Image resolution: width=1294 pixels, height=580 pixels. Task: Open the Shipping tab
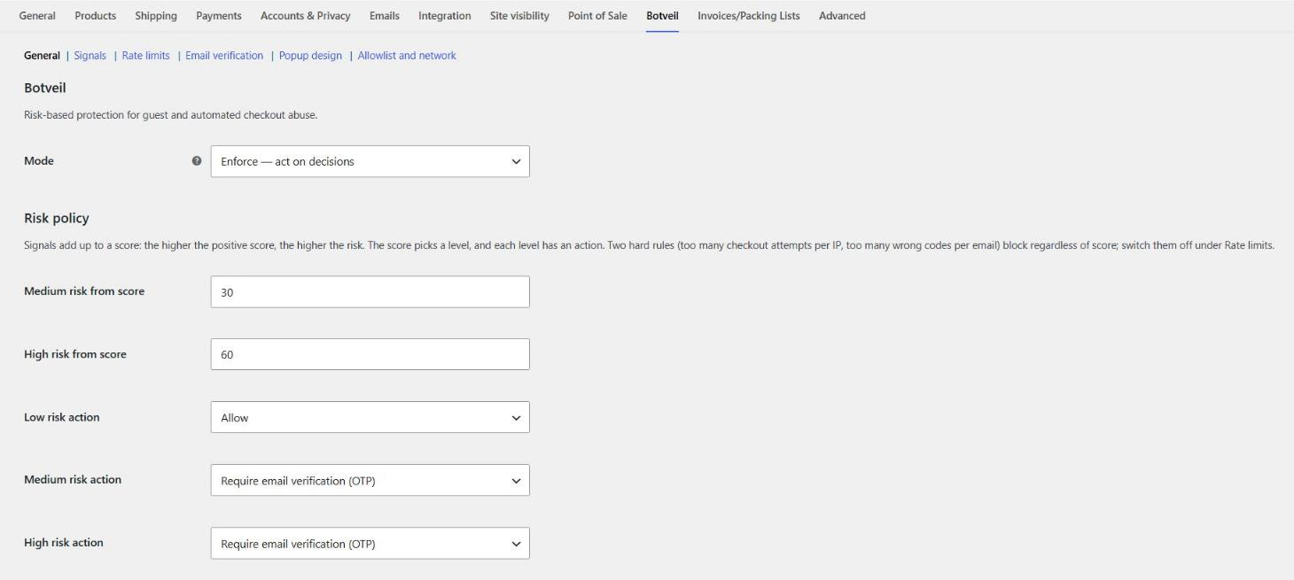156,16
